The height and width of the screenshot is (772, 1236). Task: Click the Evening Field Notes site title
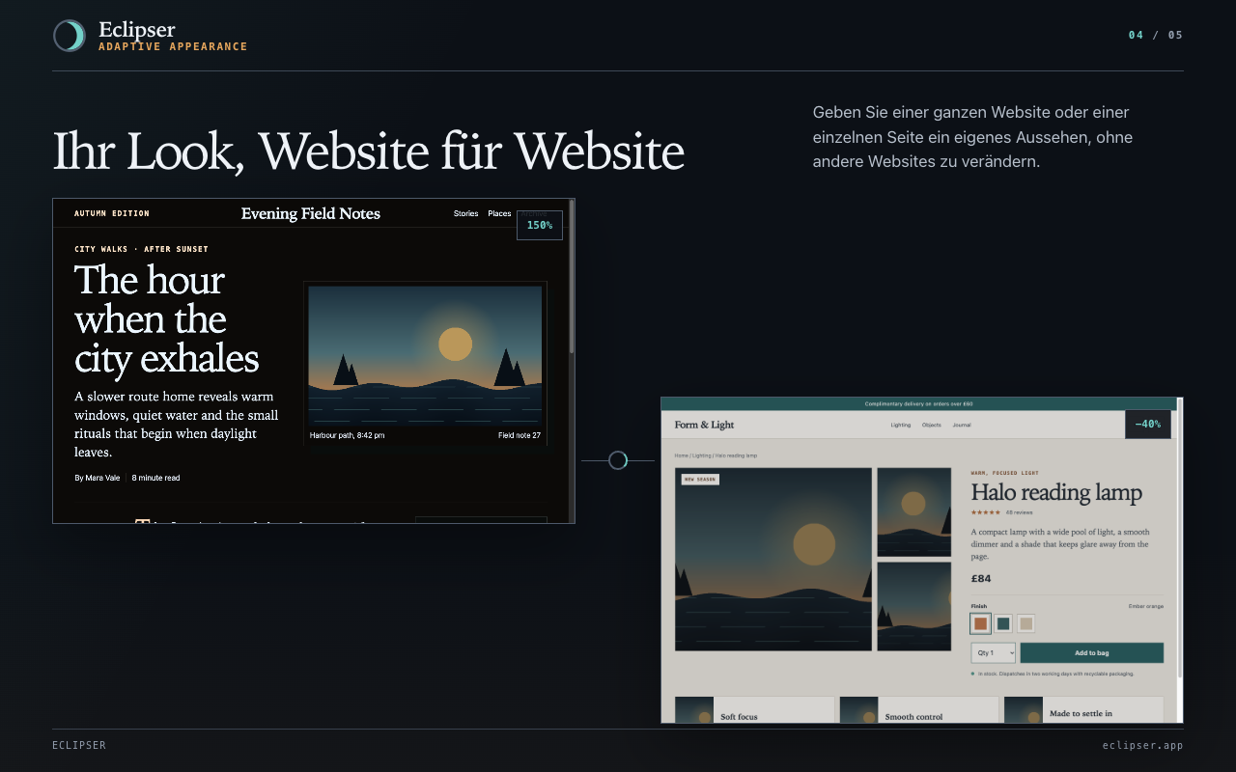click(x=311, y=213)
